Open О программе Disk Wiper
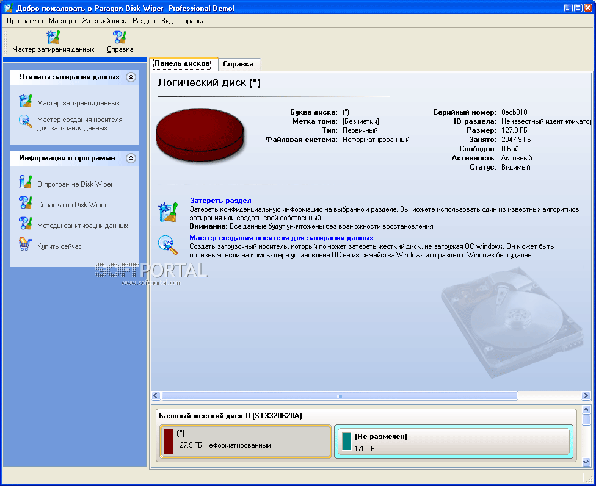The height and width of the screenshot is (486, 596). pos(75,184)
